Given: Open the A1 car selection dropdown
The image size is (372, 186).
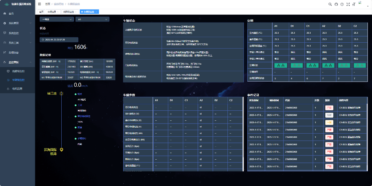Looking at the screenshot, I should pyautogui.click(x=92, y=19).
